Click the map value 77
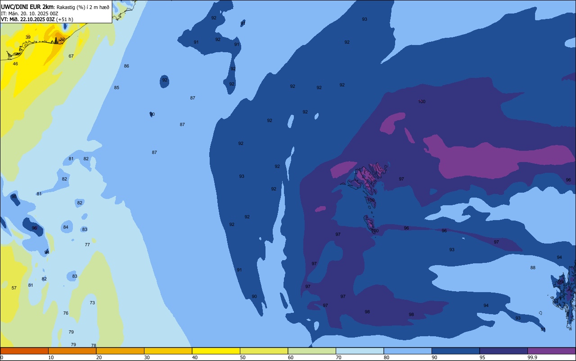 coord(87,245)
